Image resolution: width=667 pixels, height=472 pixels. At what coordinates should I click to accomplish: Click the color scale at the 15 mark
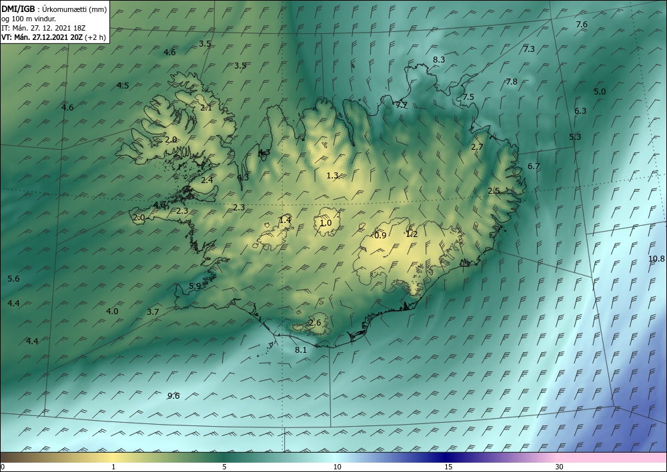448,457
